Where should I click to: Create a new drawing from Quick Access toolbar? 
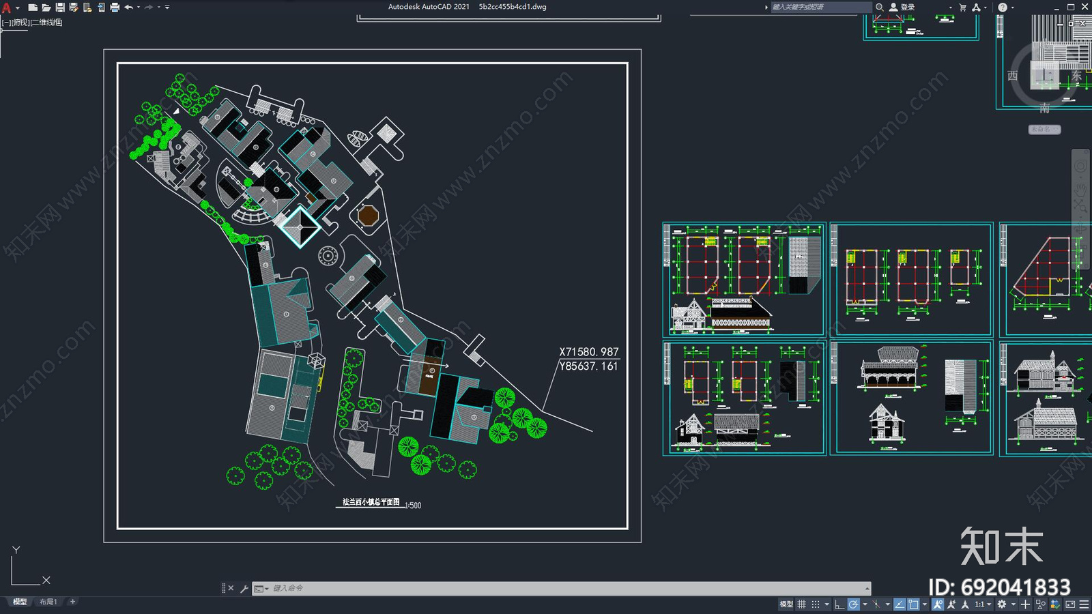pos(32,8)
